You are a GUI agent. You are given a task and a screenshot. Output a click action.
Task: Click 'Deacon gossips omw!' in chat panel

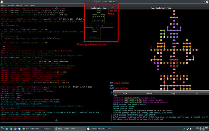point(124,108)
